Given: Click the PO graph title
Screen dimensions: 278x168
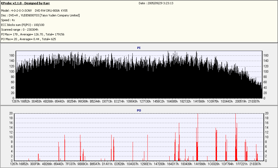Looking at the screenshot, I should pos(139,110).
